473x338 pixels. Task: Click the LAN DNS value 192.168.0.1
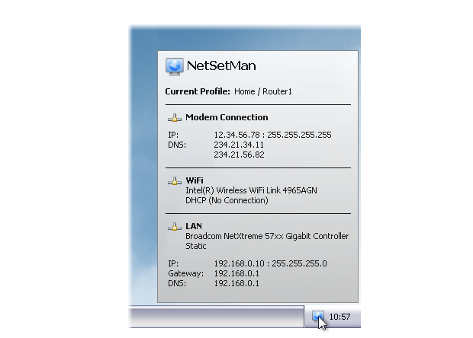pyautogui.click(x=236, y=283)
